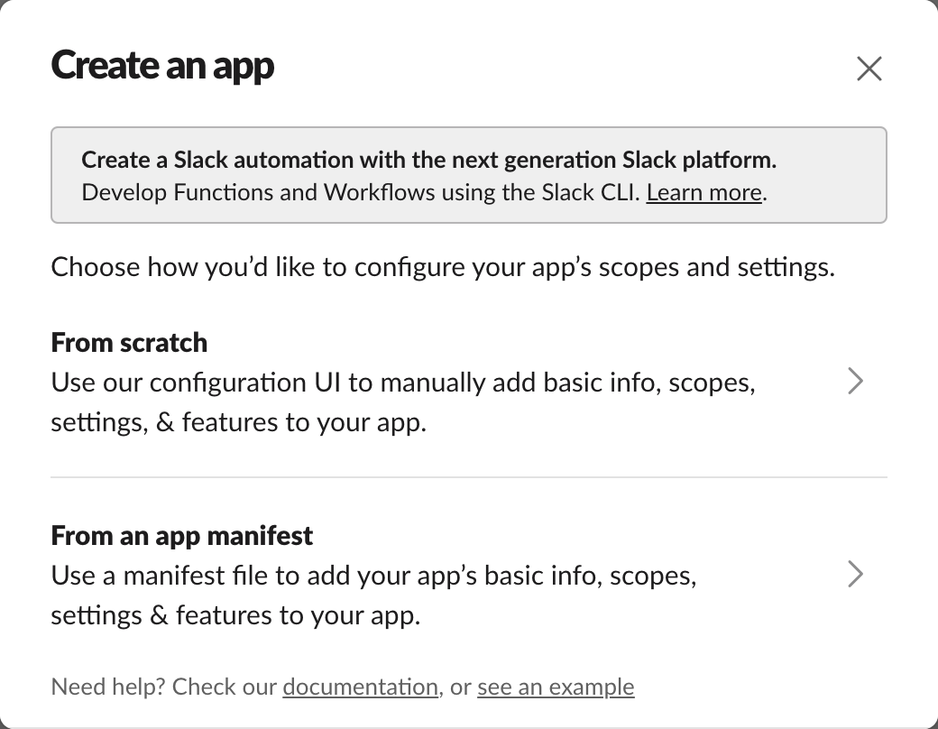Click the chevron beside From scratch

856,382
